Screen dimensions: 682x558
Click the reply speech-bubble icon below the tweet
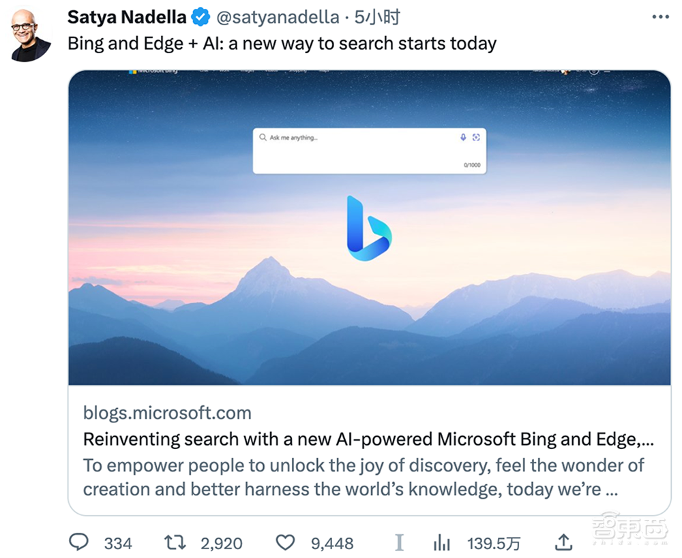coord(79,543)
